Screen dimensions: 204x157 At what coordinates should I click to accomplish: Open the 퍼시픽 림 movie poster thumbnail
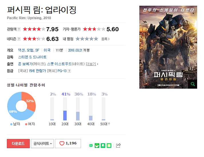pos(168,47)
